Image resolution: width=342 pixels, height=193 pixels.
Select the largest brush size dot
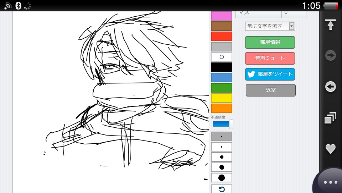click(x=222, y=177)
